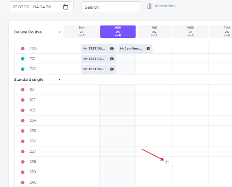Click payment icon on Mr TEST SP booking
This screenshot has height=187, width=232.
(x=112, y=69)
